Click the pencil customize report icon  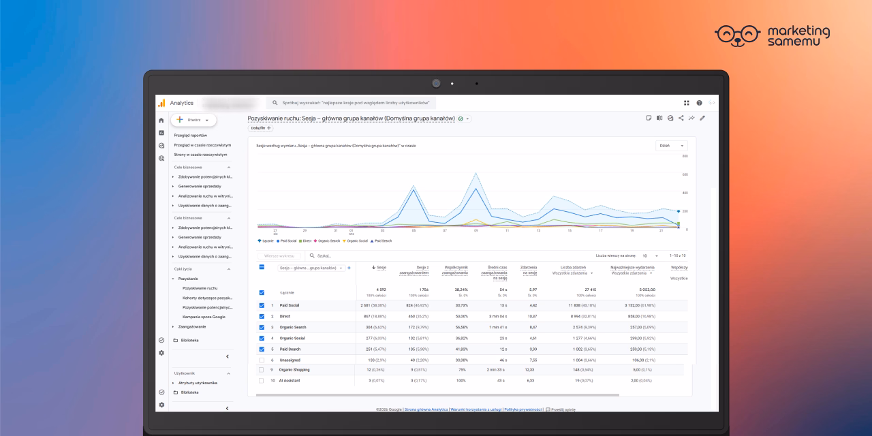coord(702,118)
